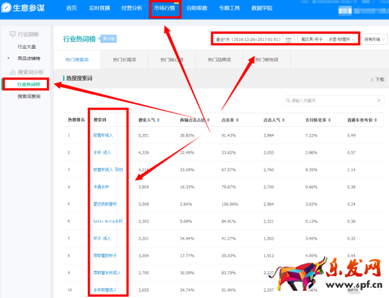Open 搜索词查询 in left sidebar
Viewport: 389px width, 298px height.
pos(29,96)
